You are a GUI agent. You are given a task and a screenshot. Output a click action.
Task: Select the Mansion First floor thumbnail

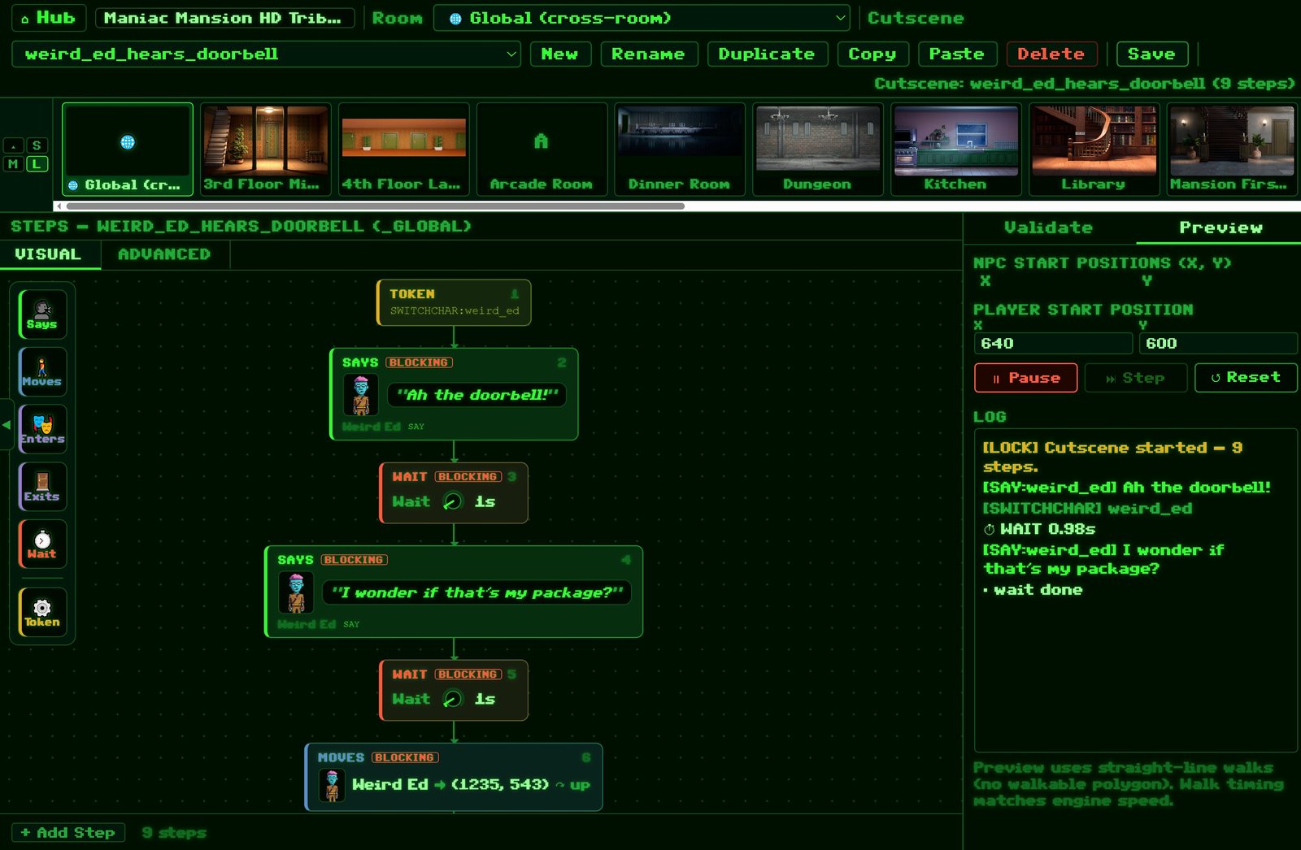pos(1232,149)
